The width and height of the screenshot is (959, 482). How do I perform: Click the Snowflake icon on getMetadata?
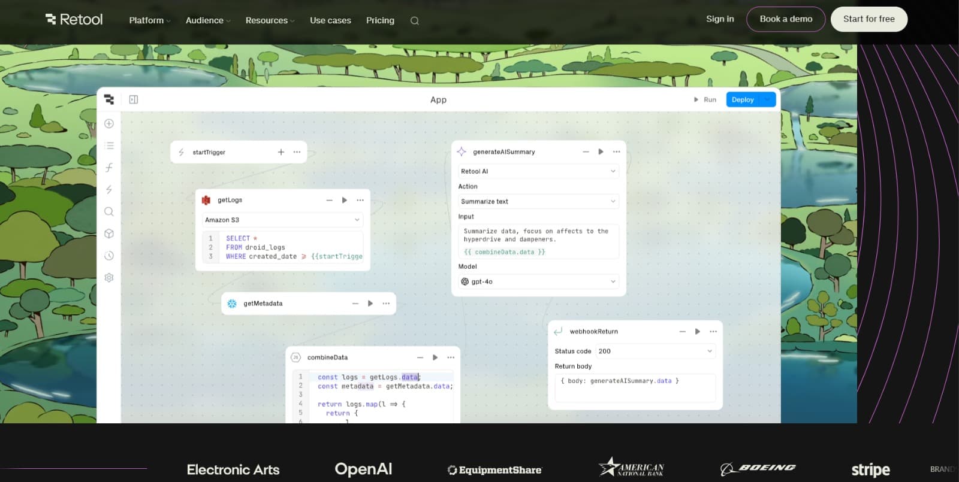pyautogui.click(x=232, y=304)
